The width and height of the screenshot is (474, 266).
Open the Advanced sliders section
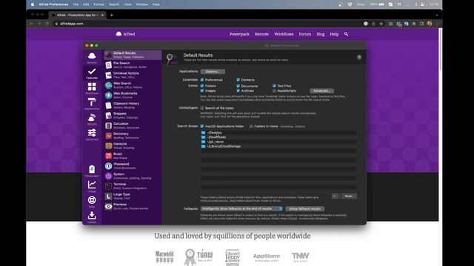pos(92,134)
